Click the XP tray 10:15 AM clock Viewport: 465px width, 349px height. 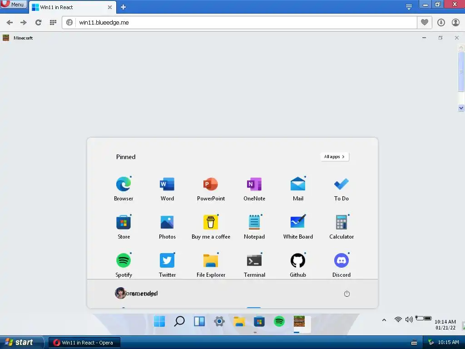[x=448, y=343]
